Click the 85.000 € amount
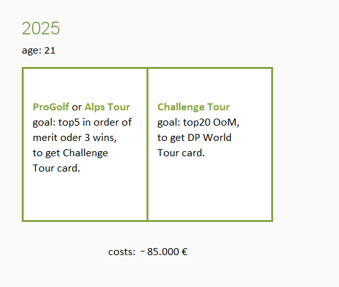The height and width of the screenshot is (287, 339). coord(168,252)
